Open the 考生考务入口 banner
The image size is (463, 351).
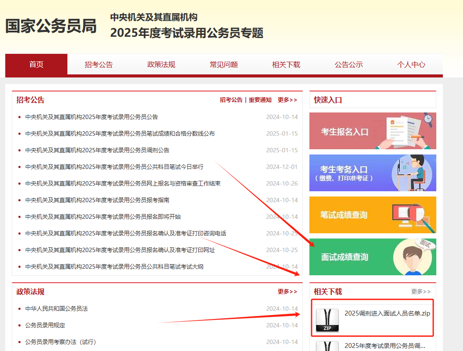(373, 173)
